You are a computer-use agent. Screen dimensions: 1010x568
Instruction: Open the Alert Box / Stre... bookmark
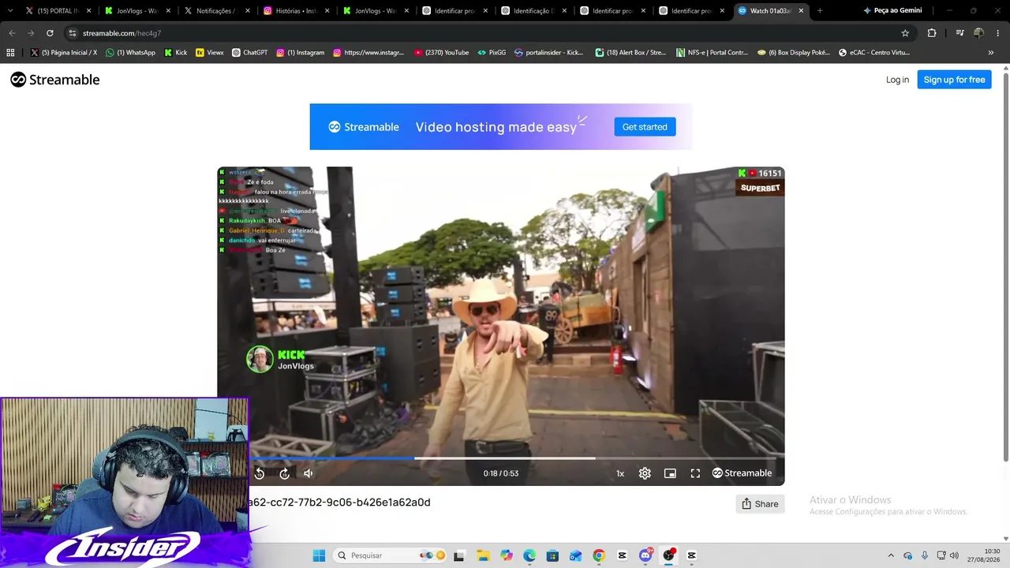(x=631, y=53)
